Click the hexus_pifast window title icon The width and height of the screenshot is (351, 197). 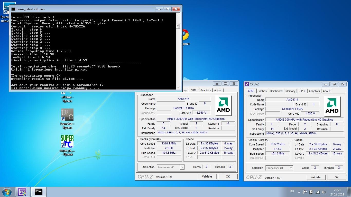tap(13, 9)
